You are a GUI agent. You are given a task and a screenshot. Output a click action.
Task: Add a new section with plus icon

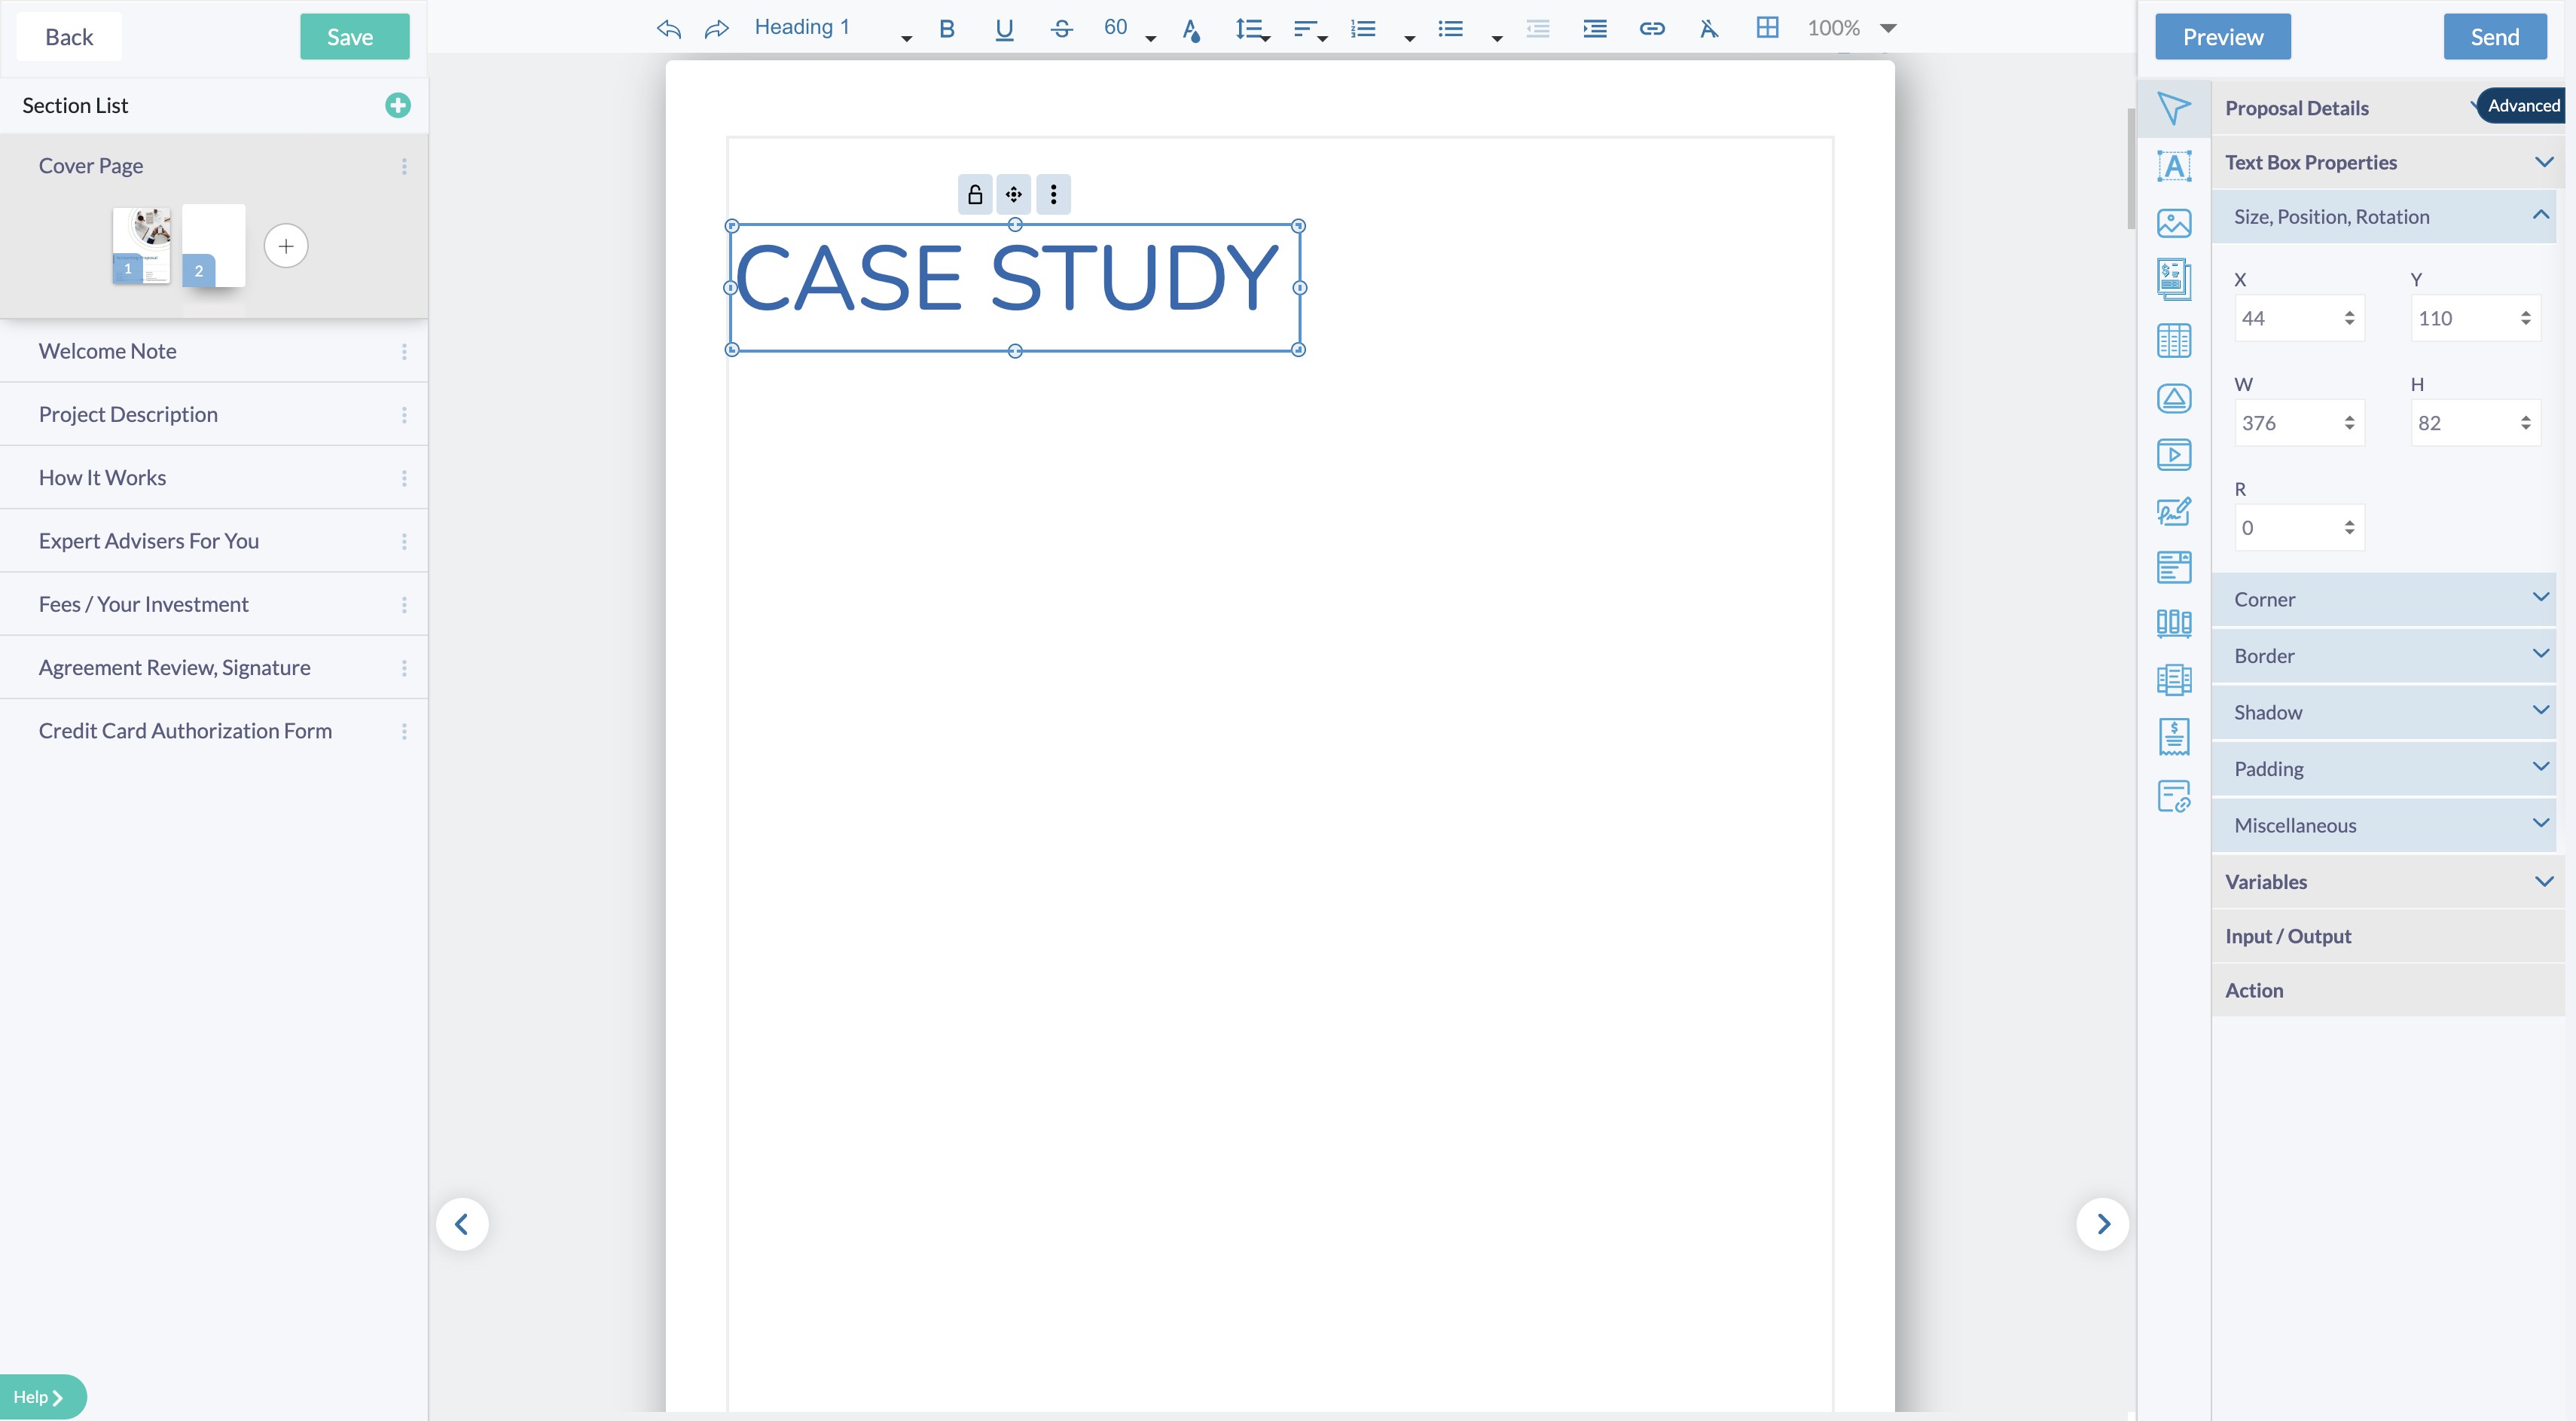tap(397, 106)
